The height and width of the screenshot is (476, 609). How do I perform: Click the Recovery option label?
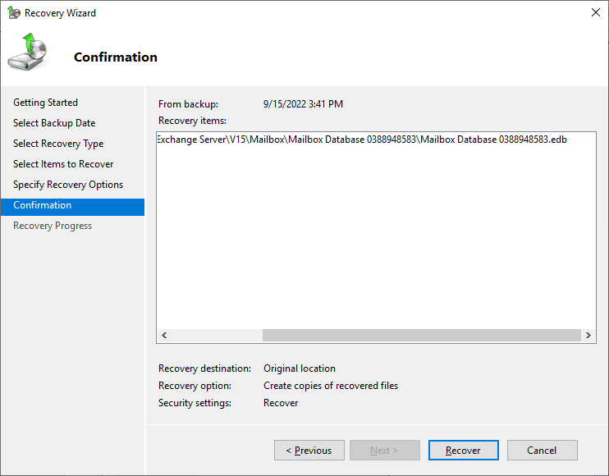click(195, 386)
